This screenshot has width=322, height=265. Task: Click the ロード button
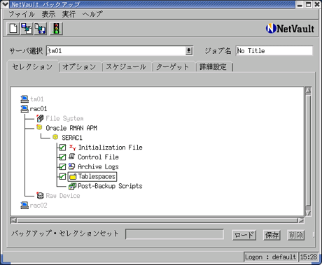pyautogui.click(x=244, y=235)
